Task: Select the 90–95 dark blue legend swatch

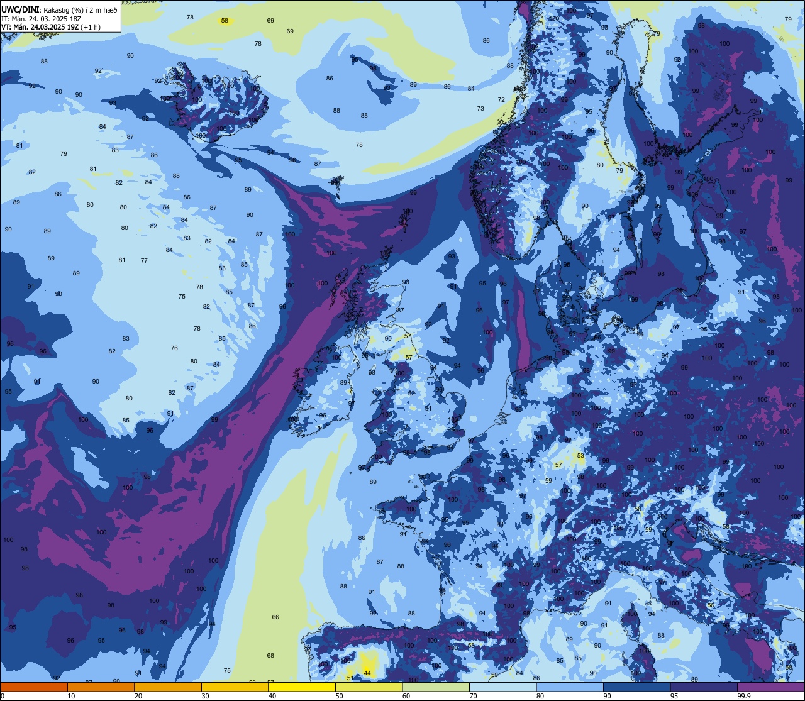Action: [636, 687]
